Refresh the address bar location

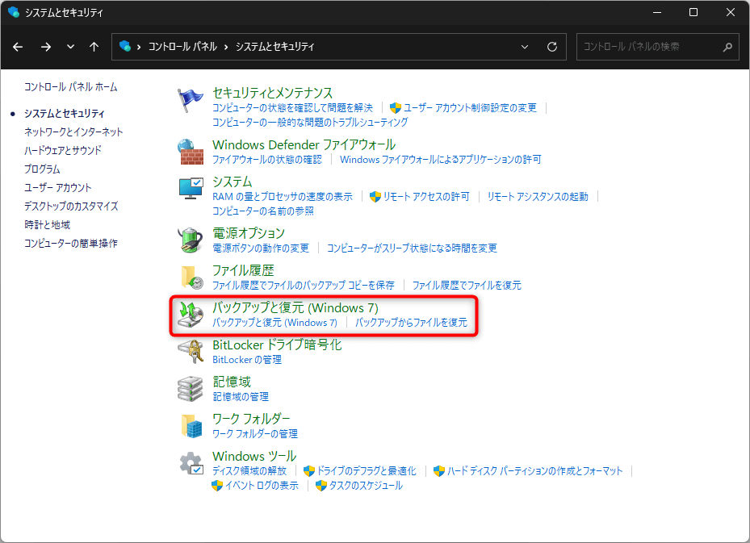[x=552, y=47]
